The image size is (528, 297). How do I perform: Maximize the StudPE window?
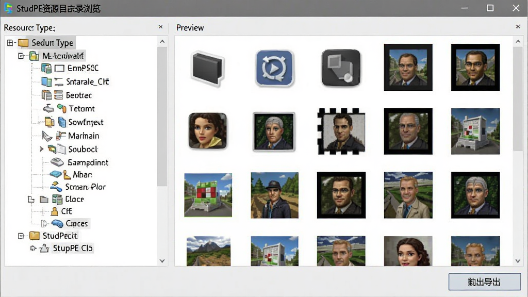[490, 8]
